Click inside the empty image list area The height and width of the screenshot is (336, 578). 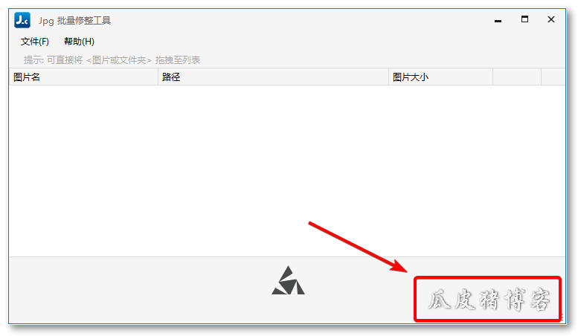click(x=287, y=171)
